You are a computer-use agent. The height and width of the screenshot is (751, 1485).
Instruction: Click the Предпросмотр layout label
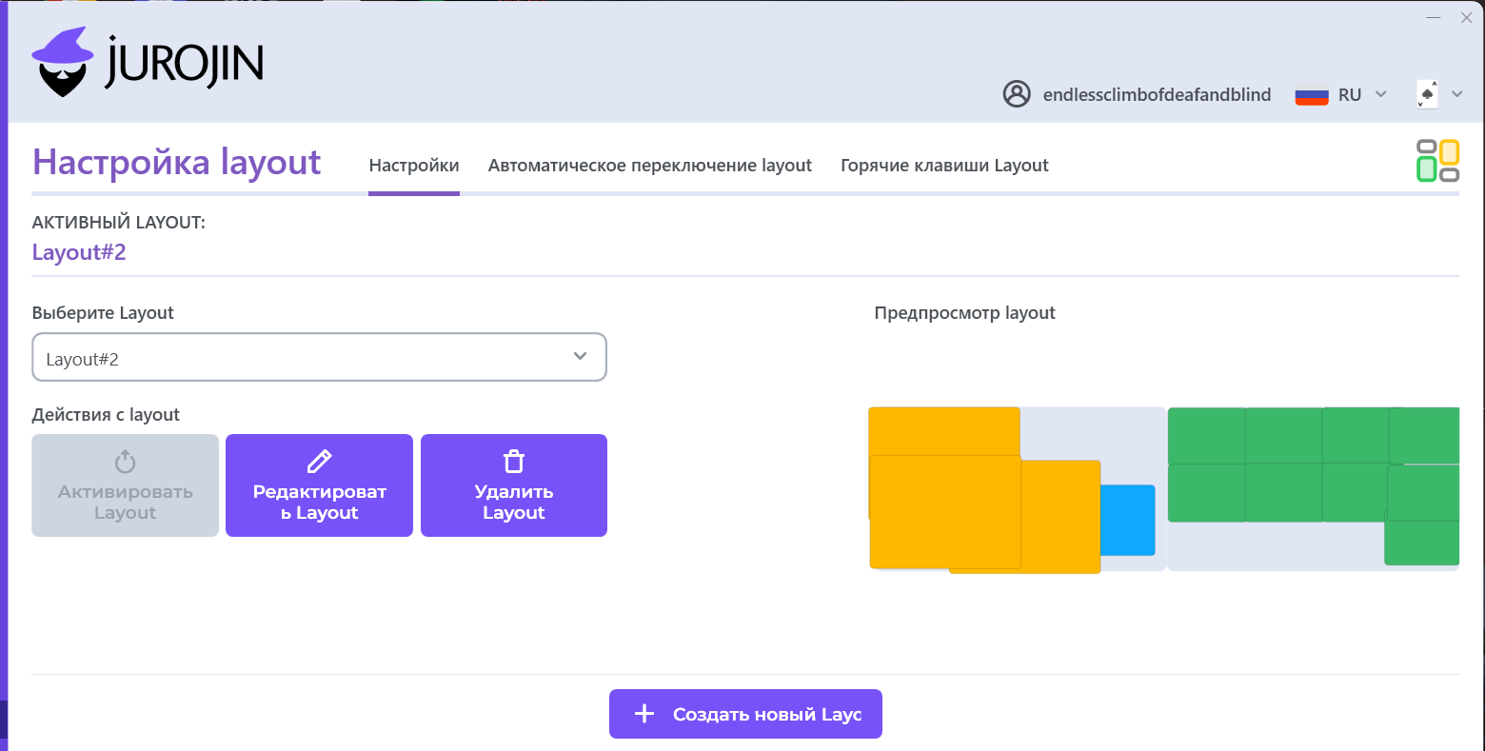click(965, 313)
